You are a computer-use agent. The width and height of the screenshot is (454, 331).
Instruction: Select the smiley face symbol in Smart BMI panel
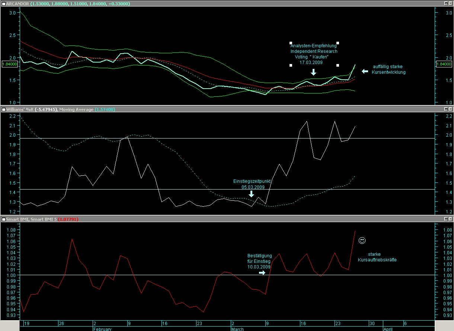pyautogui.click(x=362, y=241)
